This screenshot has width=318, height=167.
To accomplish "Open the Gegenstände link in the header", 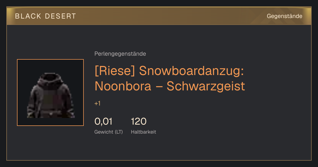I will 284,16.
